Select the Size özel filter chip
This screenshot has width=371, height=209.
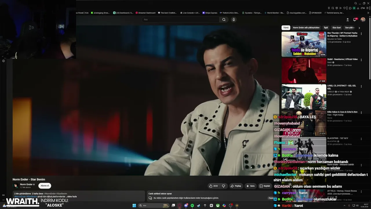click(337, 28)
